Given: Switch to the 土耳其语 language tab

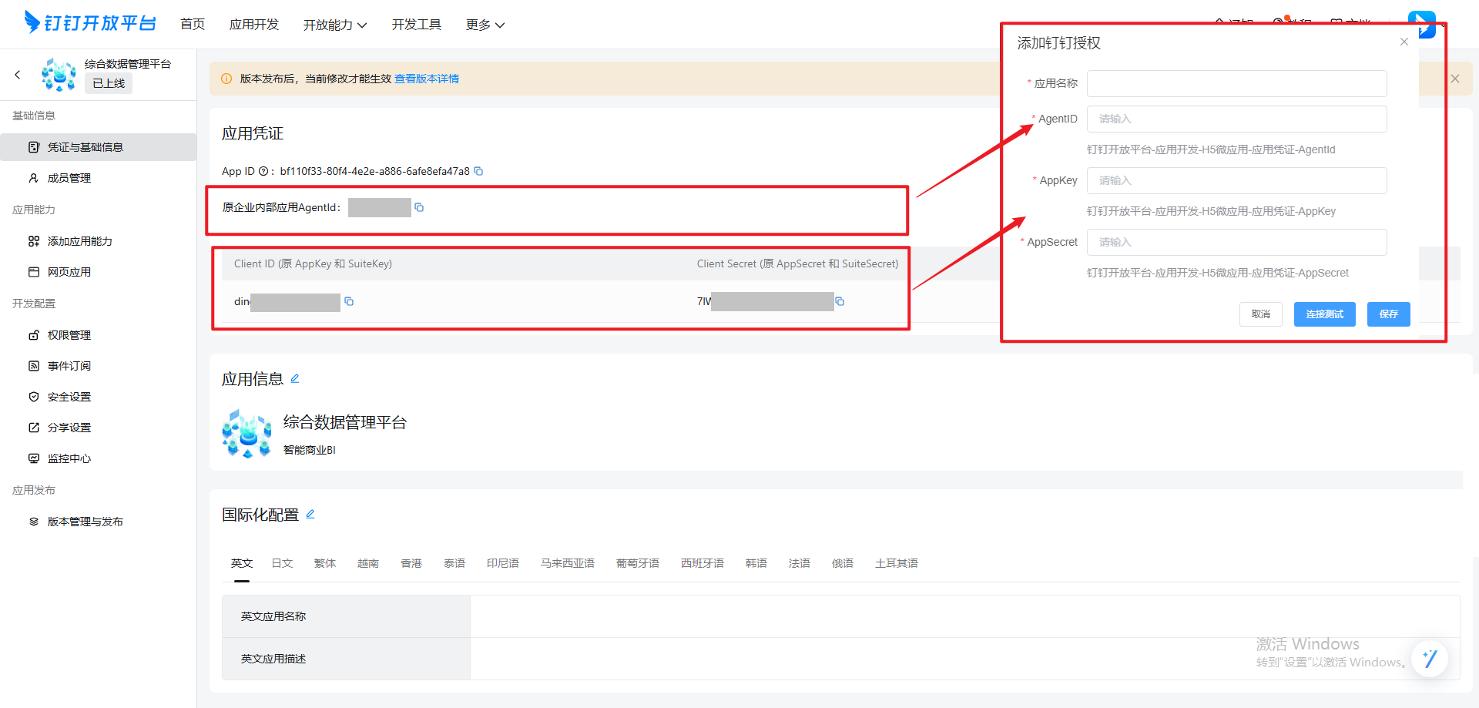Looking at the screenshot, I should click(x=897, y=563).
